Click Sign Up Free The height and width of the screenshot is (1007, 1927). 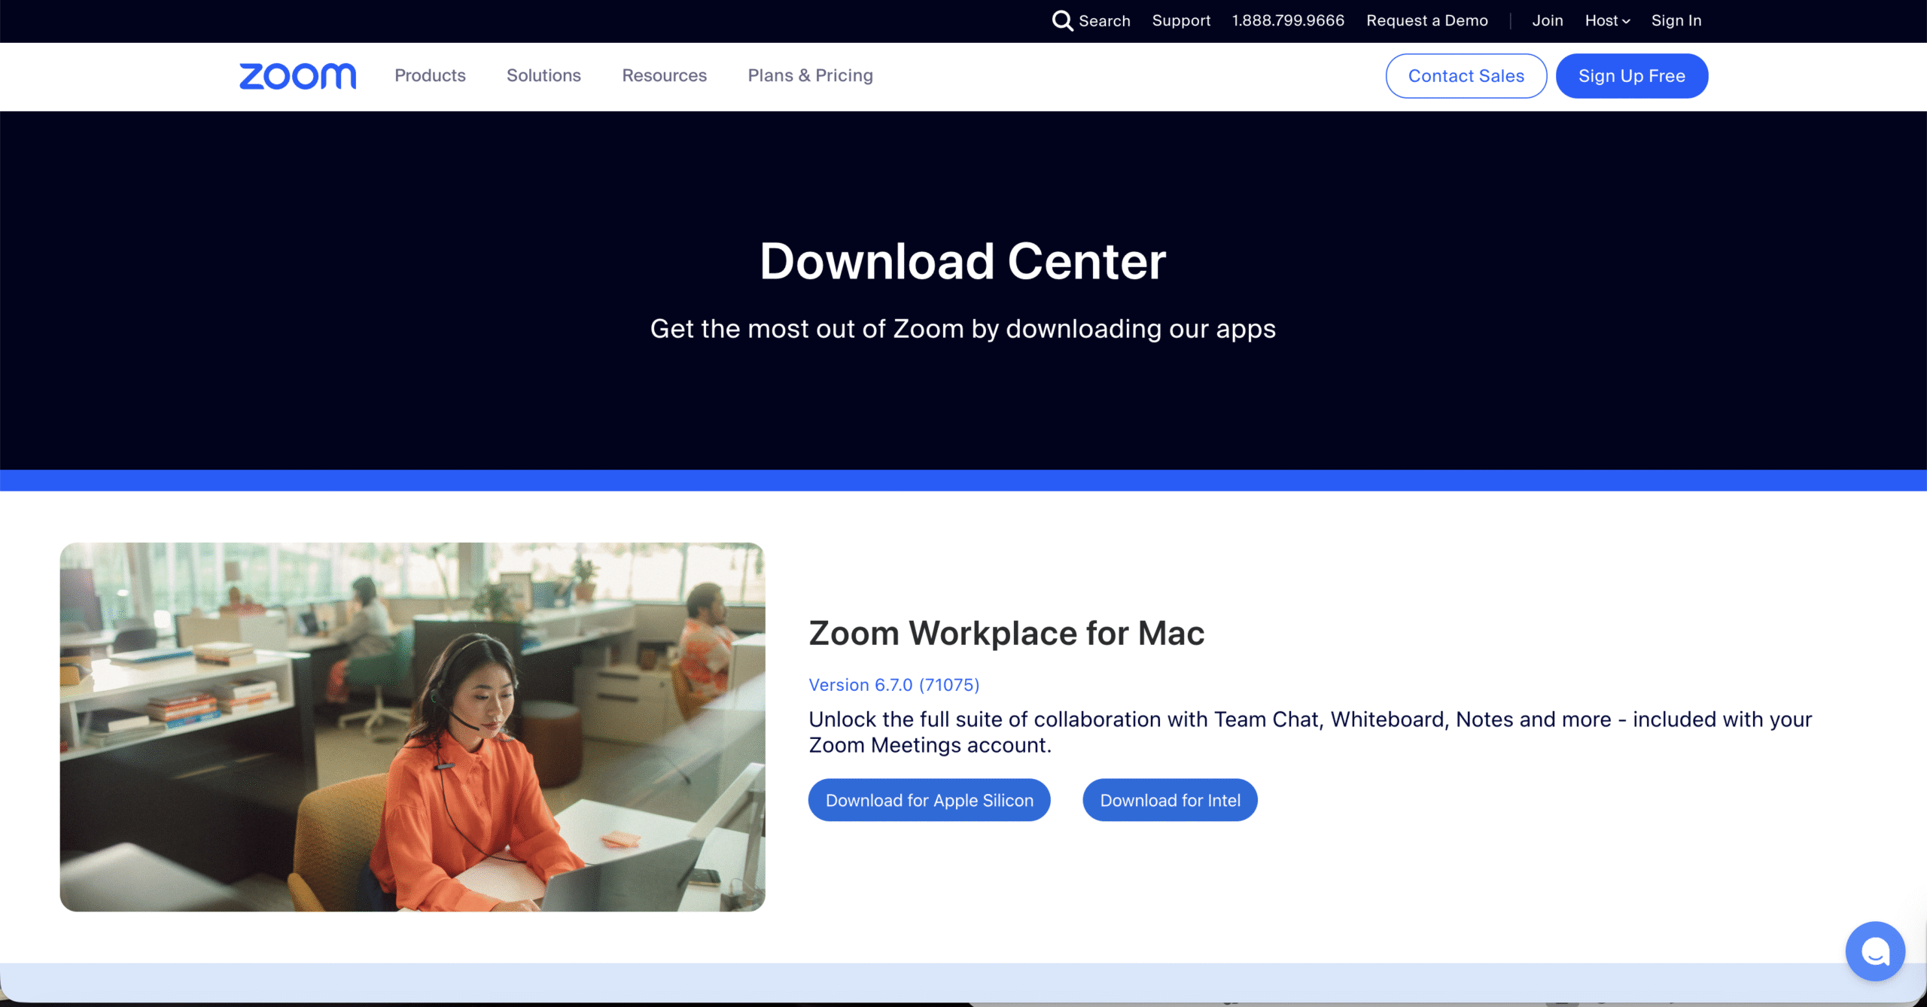point(1632,76)
